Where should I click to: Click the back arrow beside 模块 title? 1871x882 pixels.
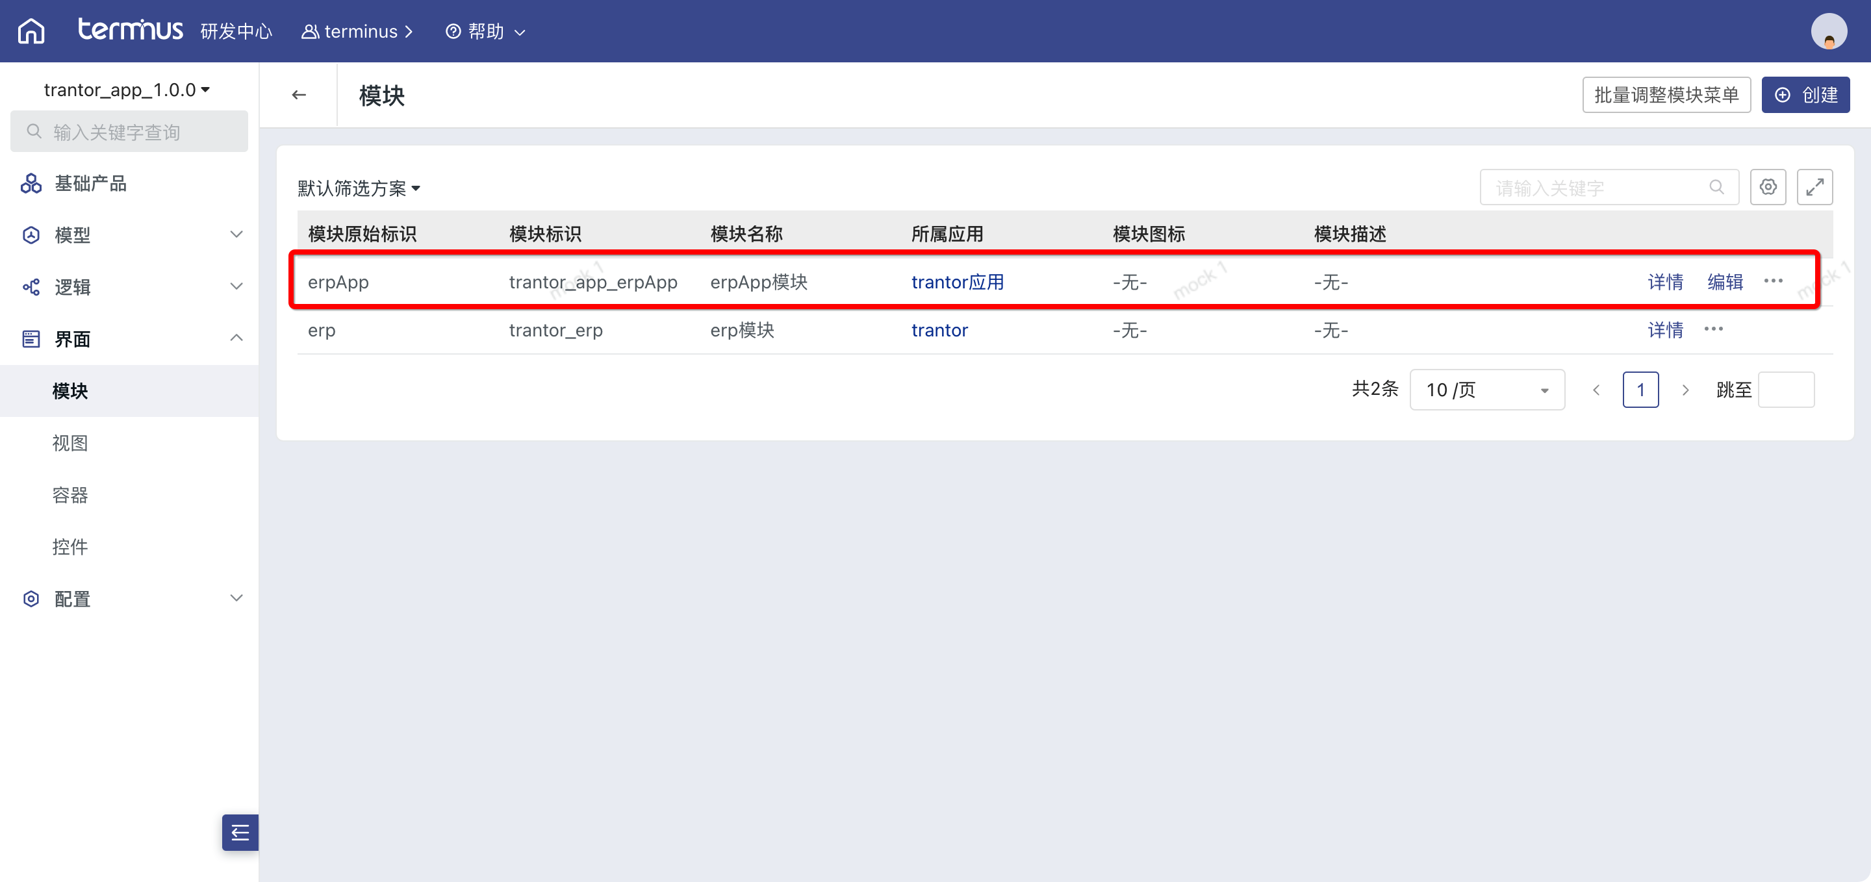click(299, 95)
